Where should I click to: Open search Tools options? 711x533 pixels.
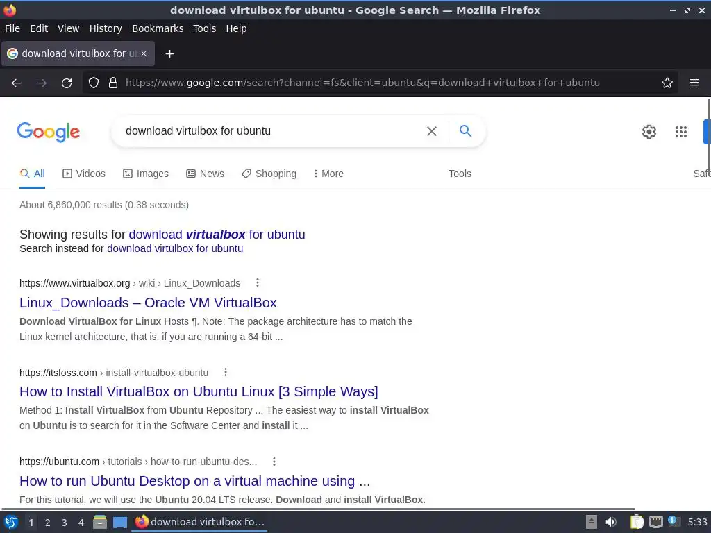tap(460, 174)
